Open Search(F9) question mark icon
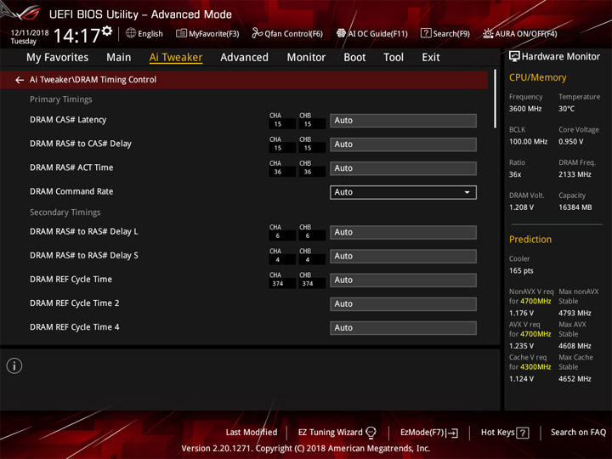 [426, 33]
